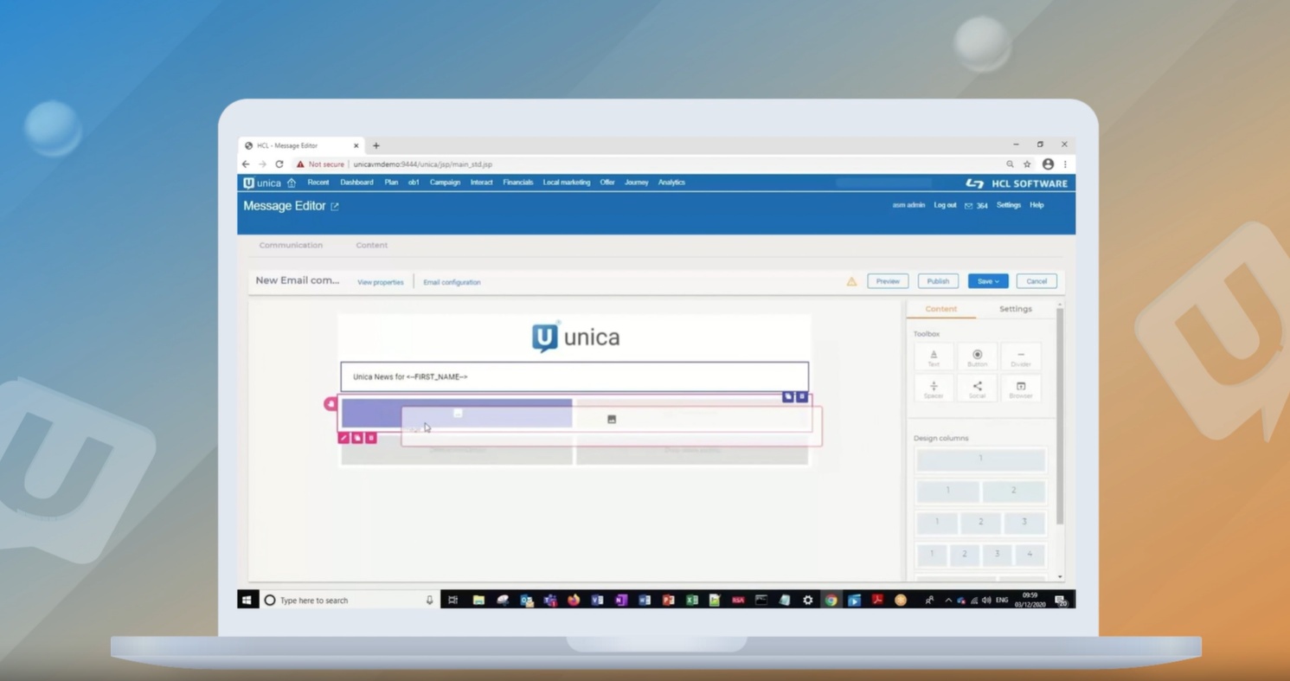Image resolution: width=1290 pixels, height=681 pixels.
Task: Open Message Editor in new window icon
Action: click(335, 207)
